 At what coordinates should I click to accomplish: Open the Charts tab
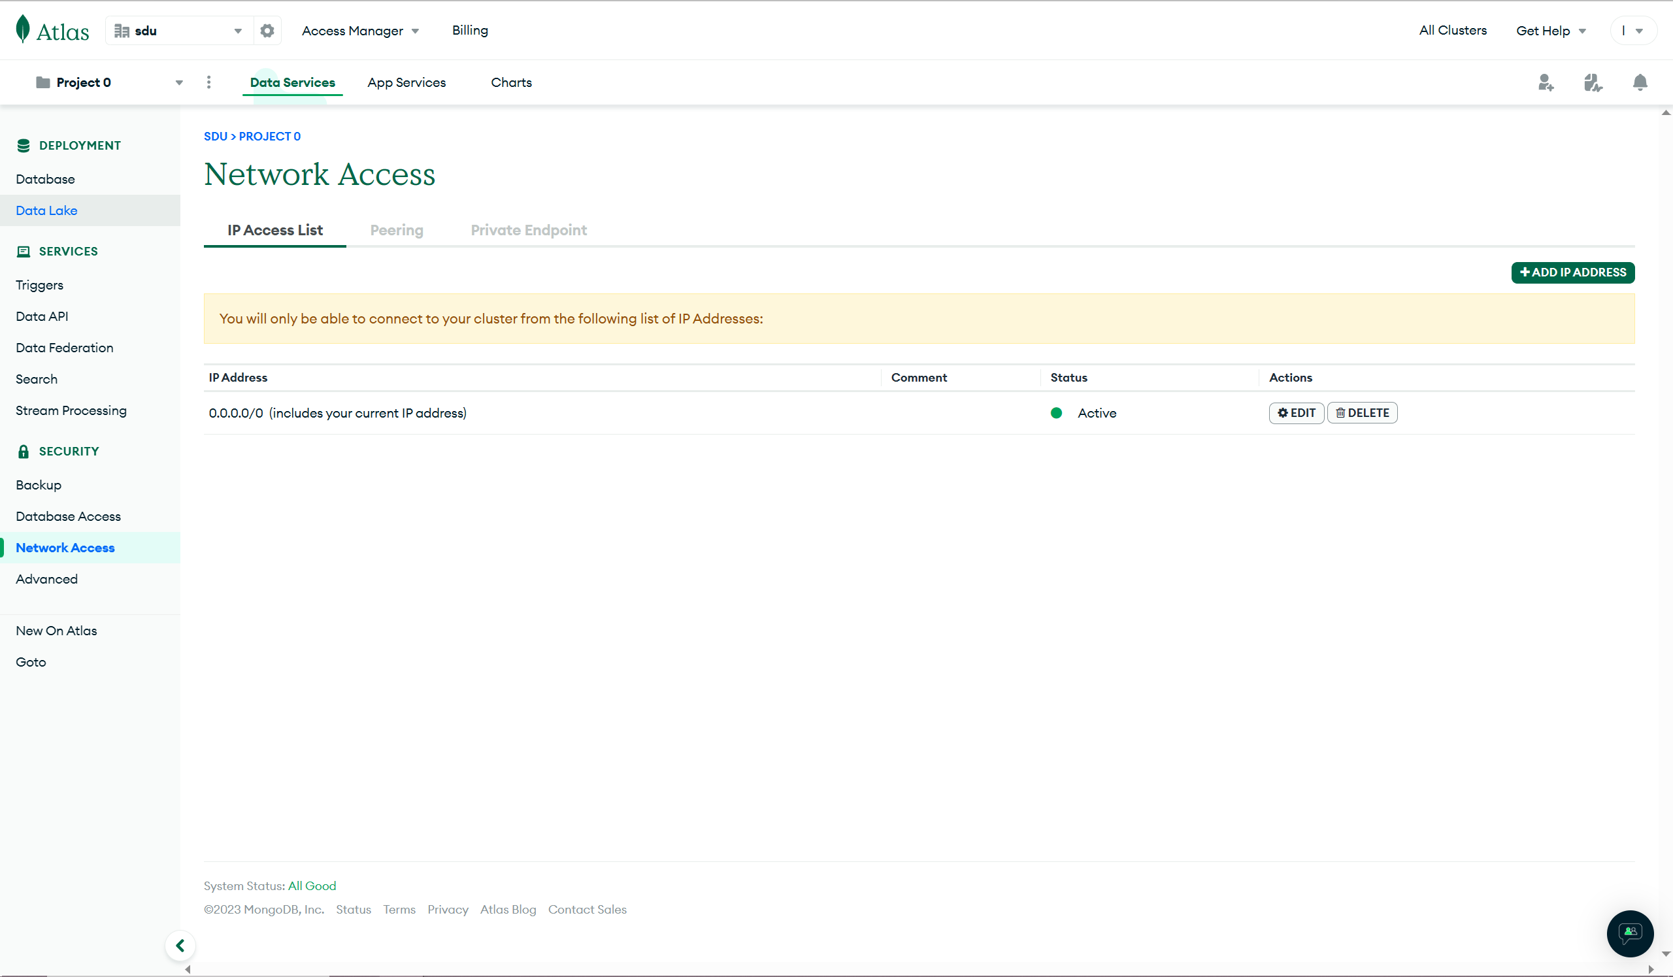click(511, 82)
